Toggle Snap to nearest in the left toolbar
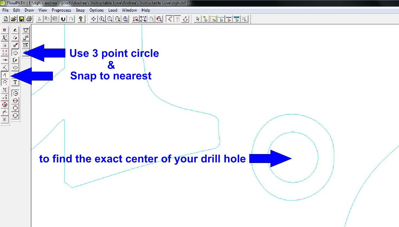Viewport: 399px width, 227px height. (x=5, y=75)
